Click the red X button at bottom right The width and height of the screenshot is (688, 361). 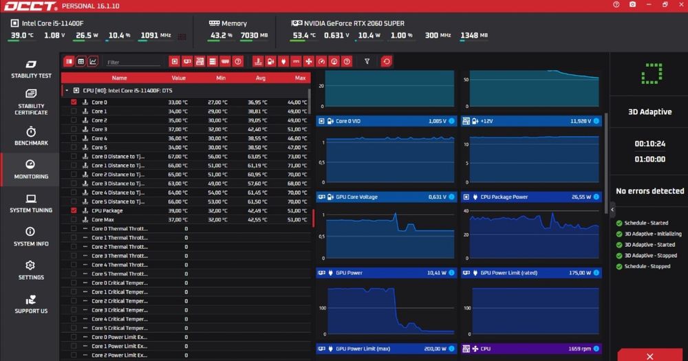650,356
